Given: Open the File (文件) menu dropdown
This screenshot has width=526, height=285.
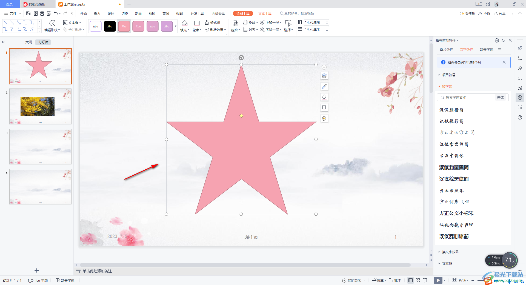Looking at the screenshot, I should coord(13,13).
